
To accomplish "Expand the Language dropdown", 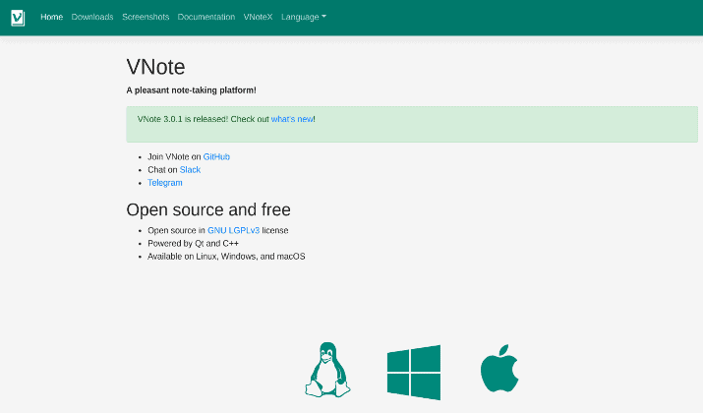I will [x=304, y=17].
